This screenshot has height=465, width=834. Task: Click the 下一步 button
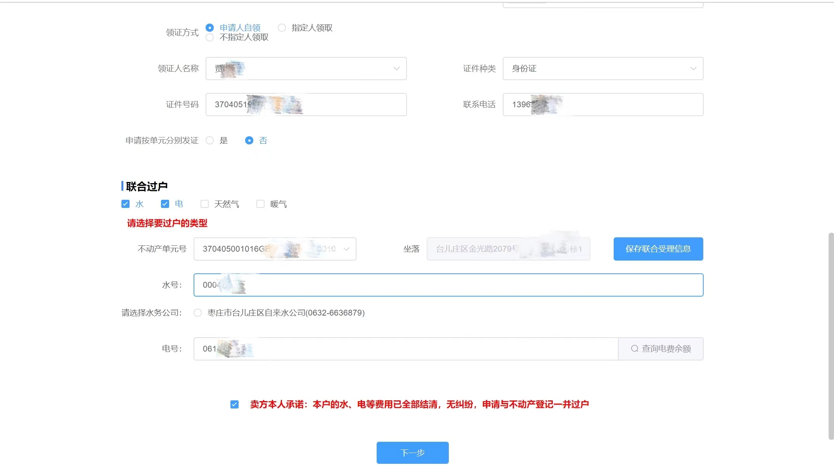412,453
